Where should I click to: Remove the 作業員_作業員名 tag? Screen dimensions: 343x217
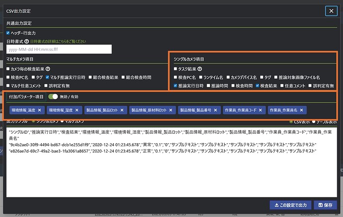[301, 110]
